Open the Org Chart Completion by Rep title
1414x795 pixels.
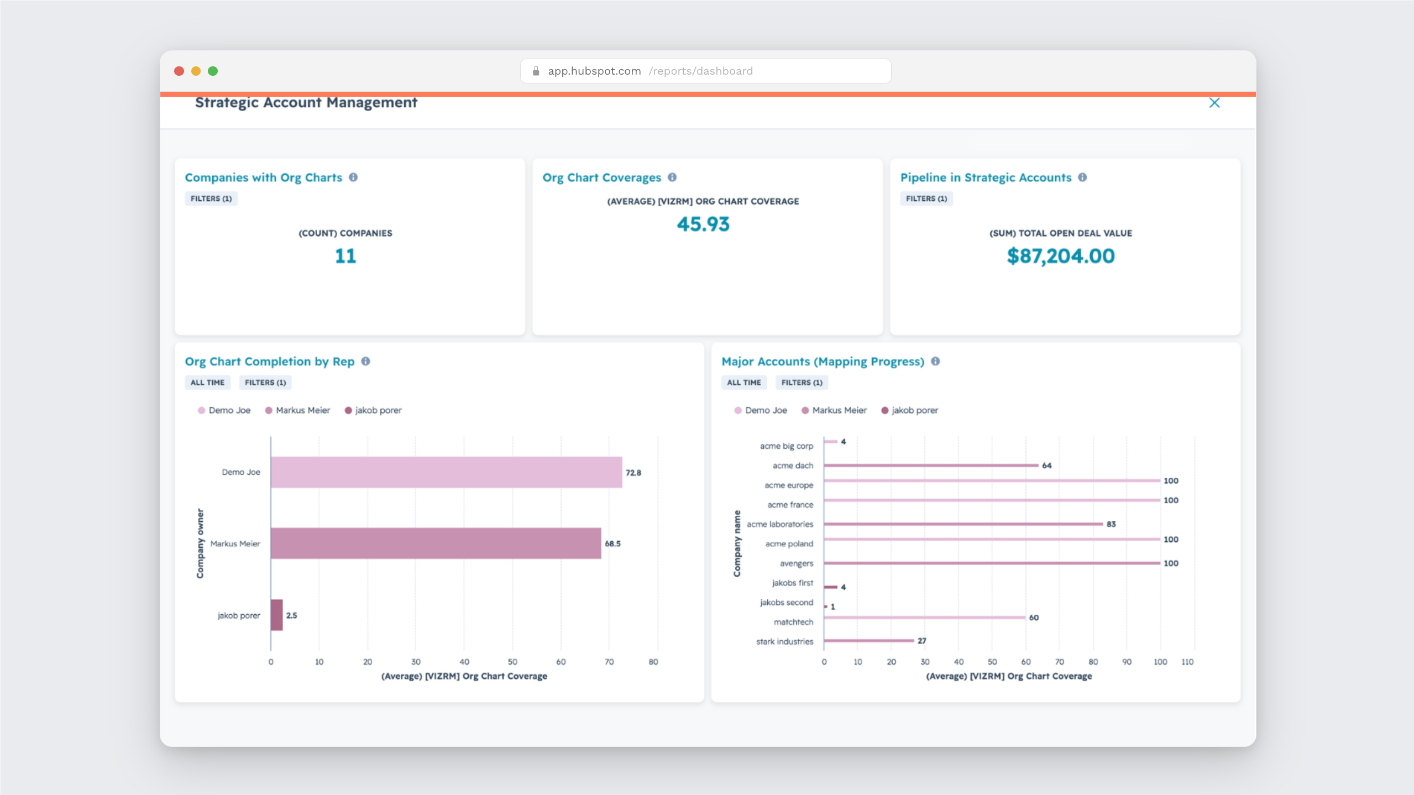[x=269, y=362]
